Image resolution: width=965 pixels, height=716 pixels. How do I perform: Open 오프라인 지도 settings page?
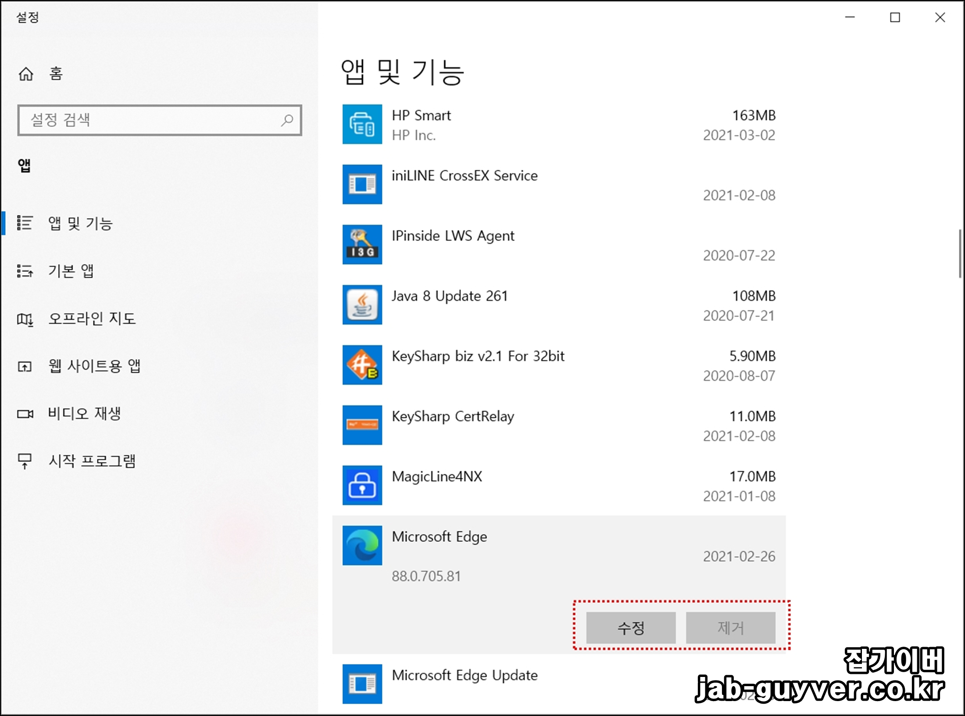click(92, 318)
